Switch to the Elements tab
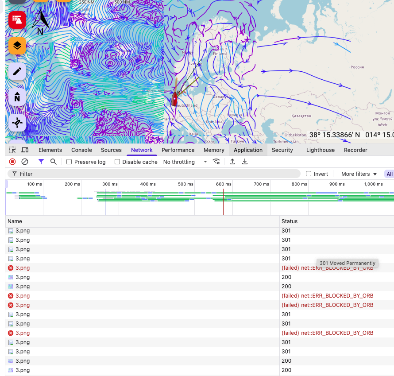 point(50,150)
